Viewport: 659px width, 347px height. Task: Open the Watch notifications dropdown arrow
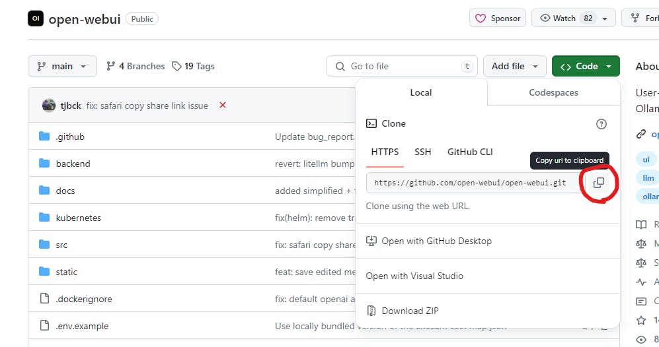[605, 18]
